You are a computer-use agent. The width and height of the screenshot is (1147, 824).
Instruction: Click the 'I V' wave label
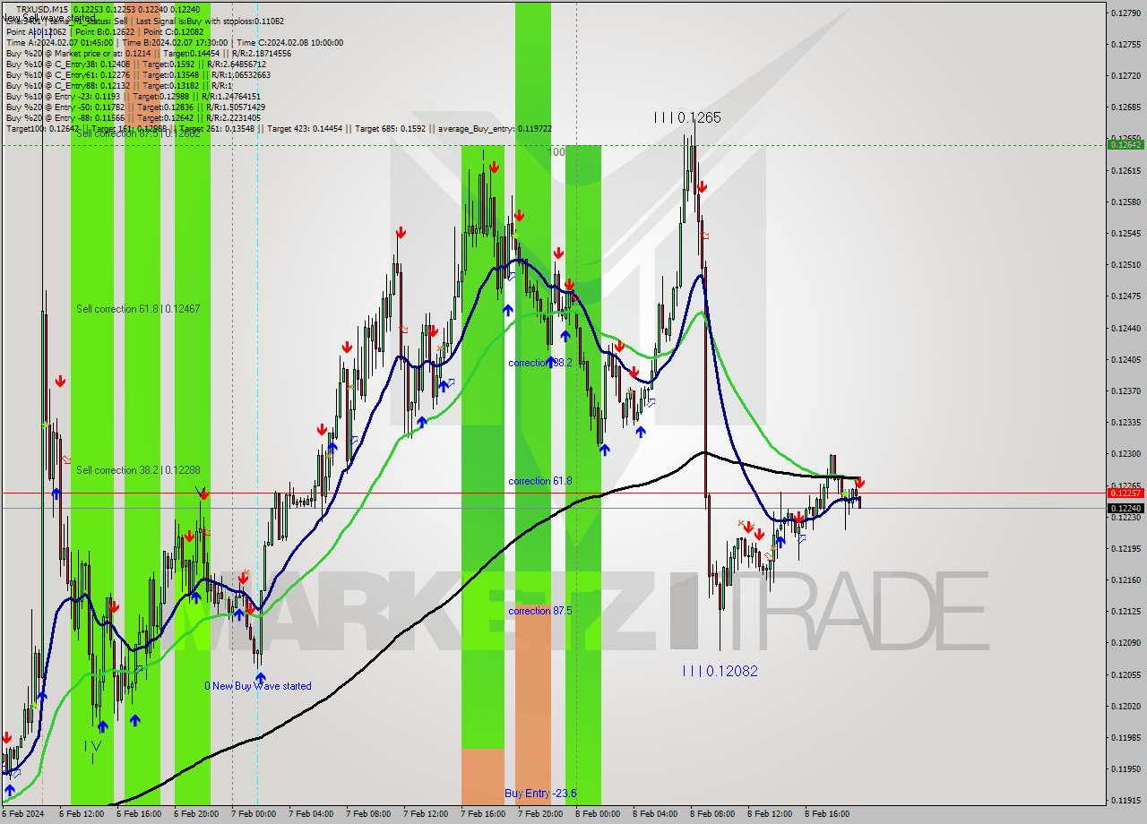92,745
